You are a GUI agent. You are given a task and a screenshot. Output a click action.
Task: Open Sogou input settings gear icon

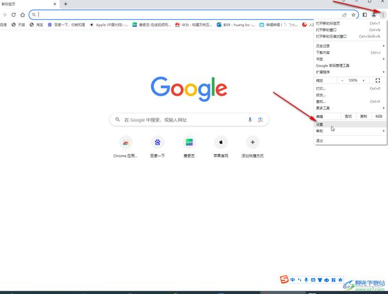[x=340, y=280]
